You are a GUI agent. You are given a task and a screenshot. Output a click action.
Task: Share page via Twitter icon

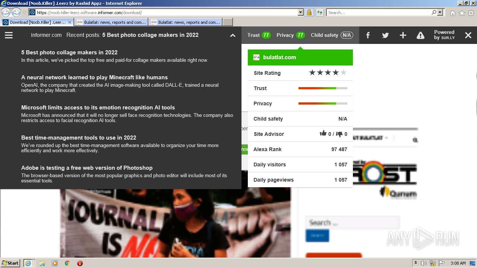pyautogui.click(x=385, y=35)
